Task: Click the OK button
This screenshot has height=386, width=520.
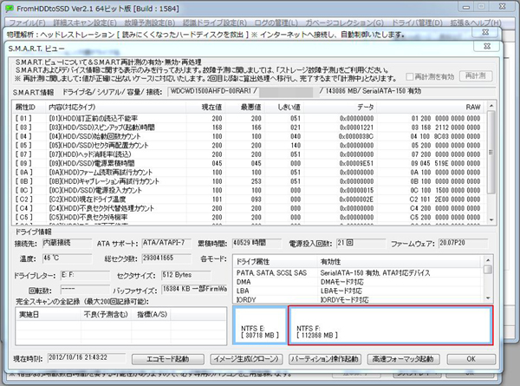Action: [471, 359]
